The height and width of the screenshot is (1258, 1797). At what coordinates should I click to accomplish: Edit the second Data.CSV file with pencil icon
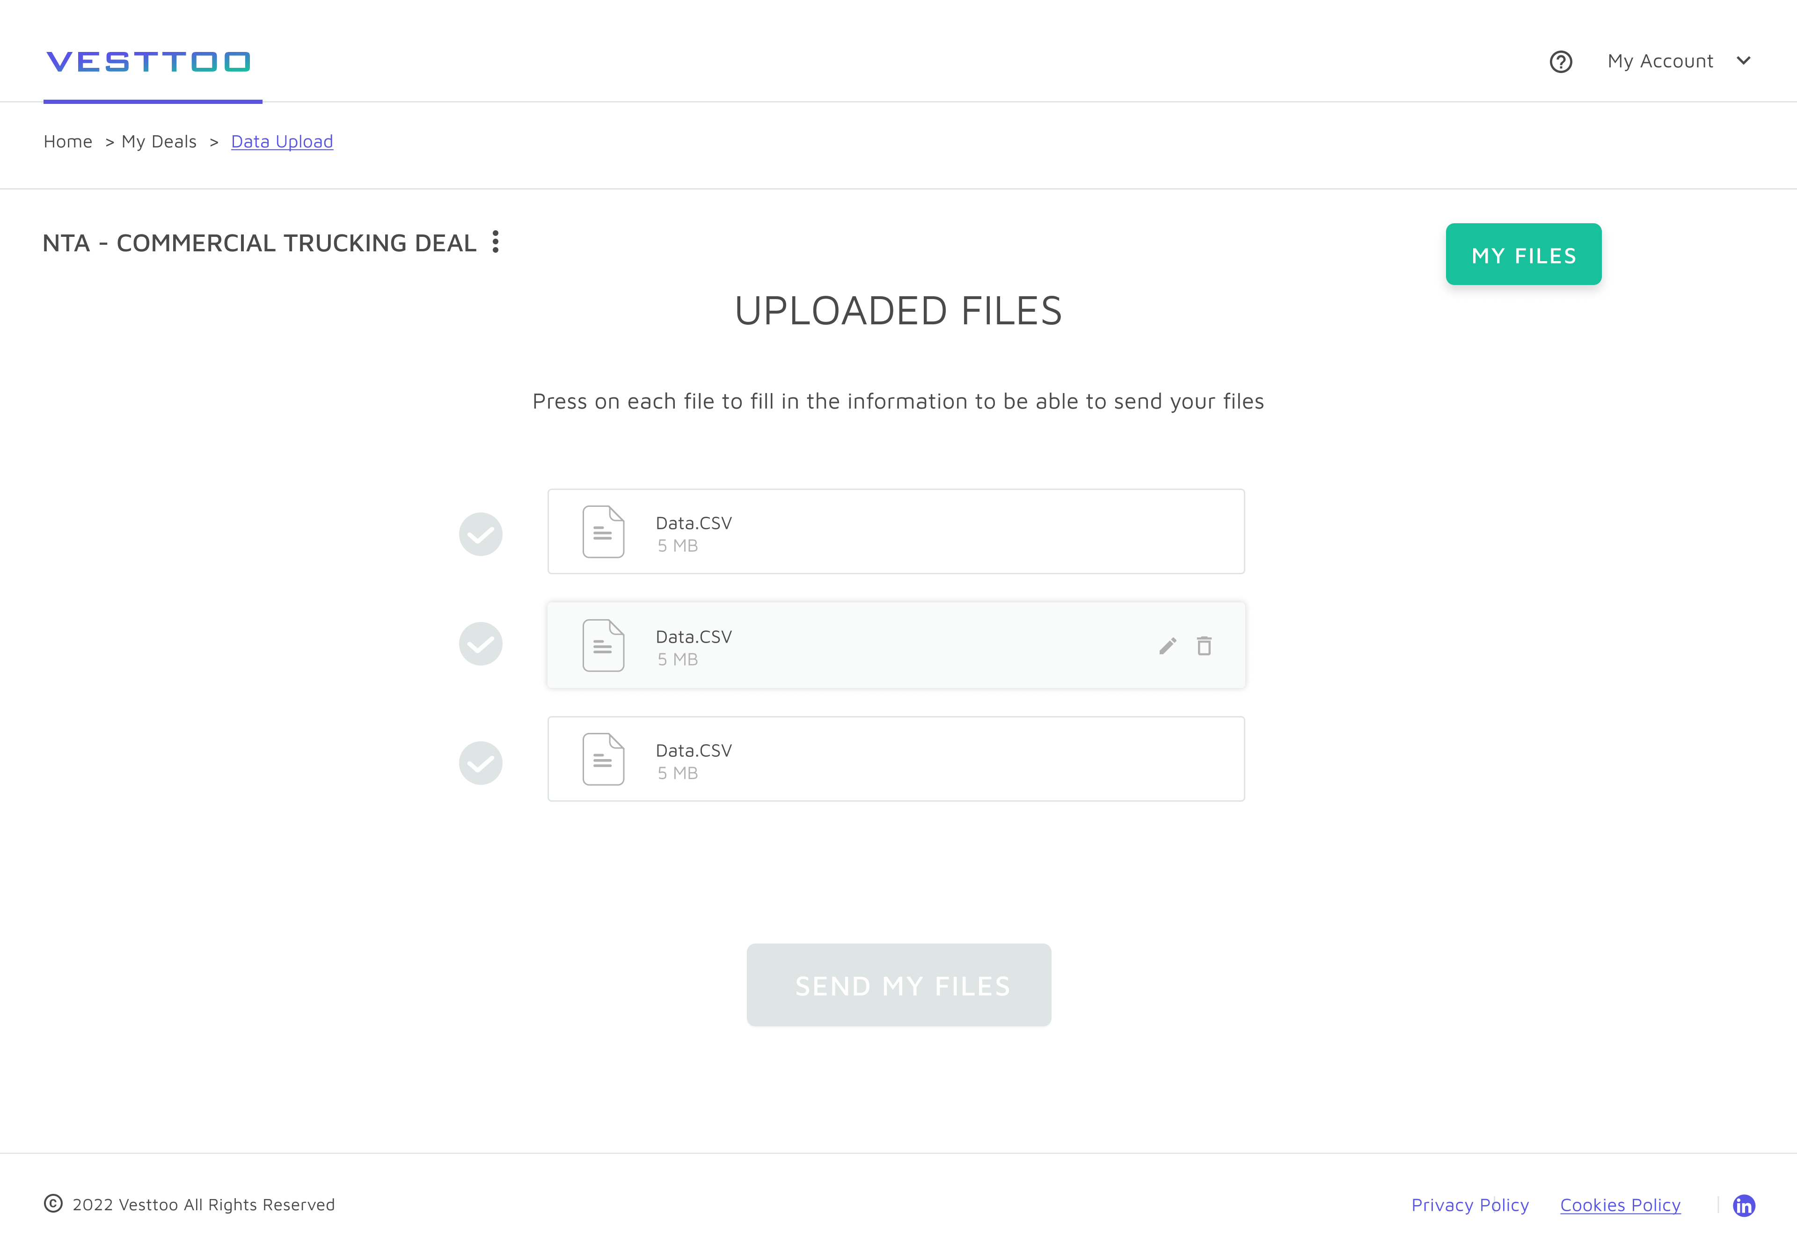pos(1167,646)
